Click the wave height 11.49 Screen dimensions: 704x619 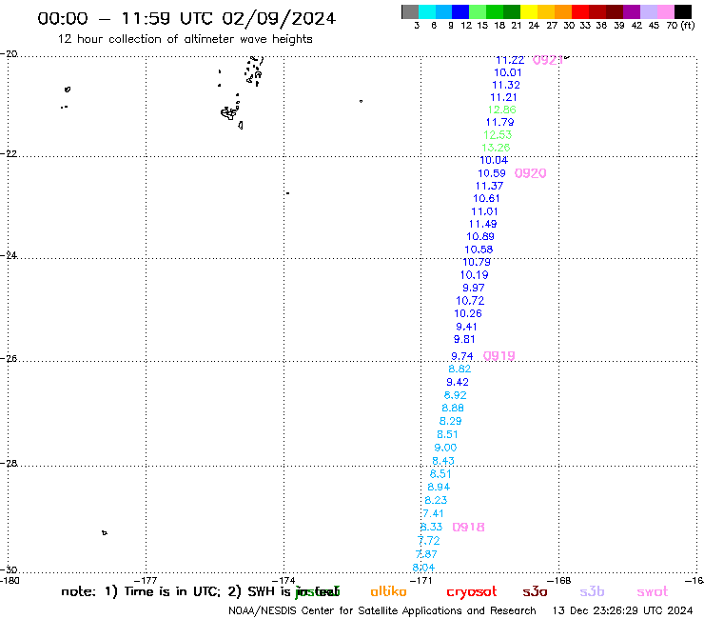tap(482, 225)
